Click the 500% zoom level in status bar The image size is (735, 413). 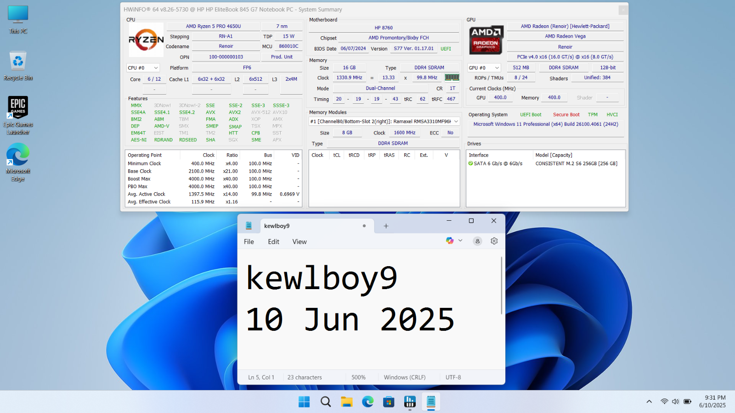[358, 377]
